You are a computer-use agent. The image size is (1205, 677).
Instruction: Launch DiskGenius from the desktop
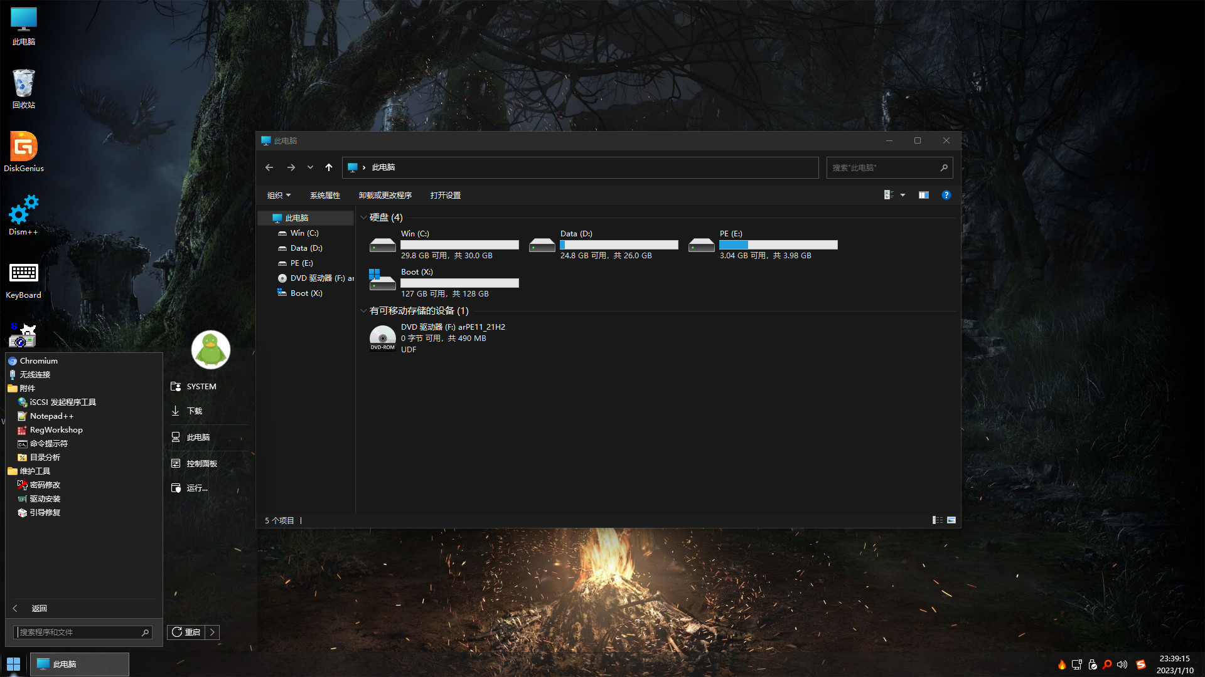[x=24, y=152]
